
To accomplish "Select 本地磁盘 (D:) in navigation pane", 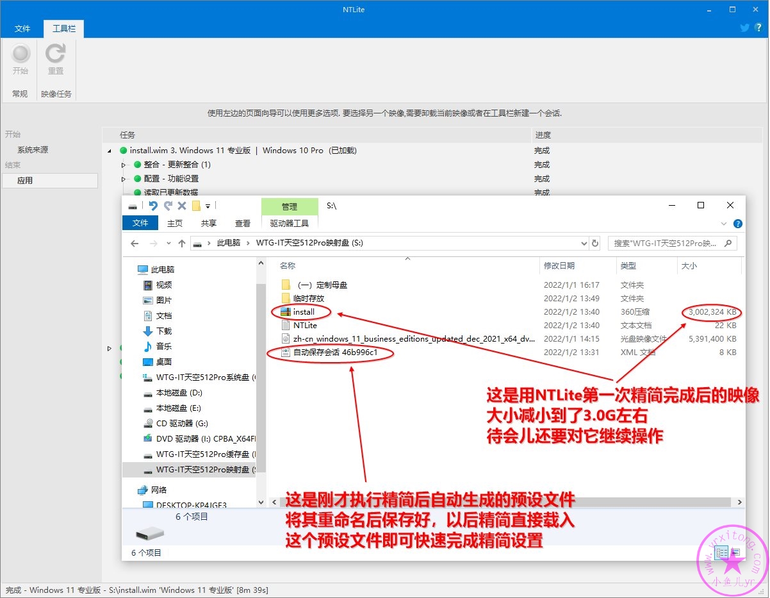I will click(x=179, y=392).
